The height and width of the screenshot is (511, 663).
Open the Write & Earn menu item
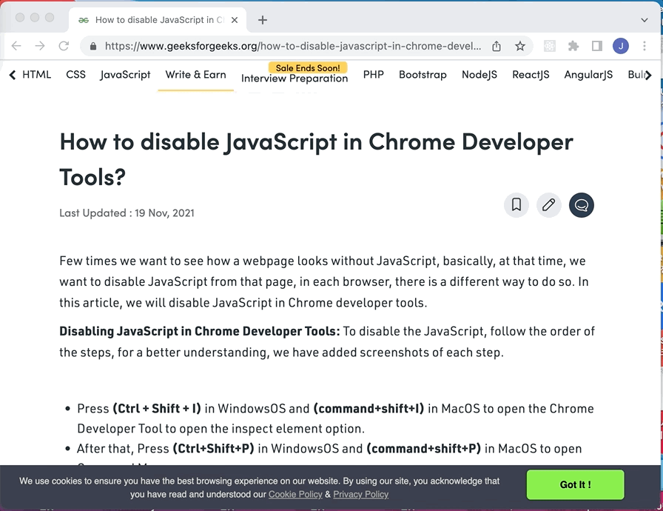[x=196, y=75]
